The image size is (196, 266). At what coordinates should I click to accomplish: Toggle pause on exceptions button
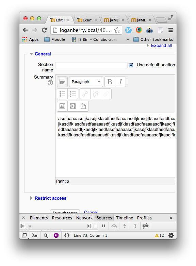56,235
